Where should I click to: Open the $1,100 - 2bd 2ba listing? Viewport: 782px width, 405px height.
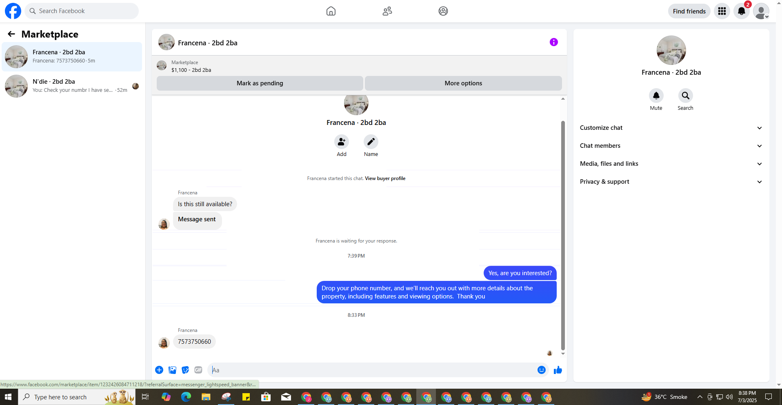point(191,70)
